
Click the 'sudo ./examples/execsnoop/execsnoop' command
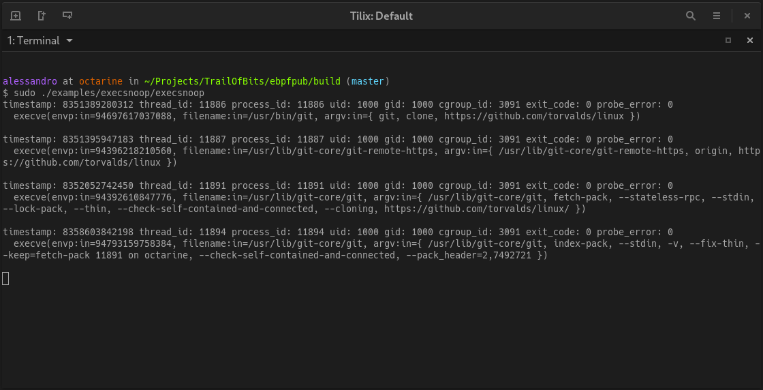click(109, 93)
